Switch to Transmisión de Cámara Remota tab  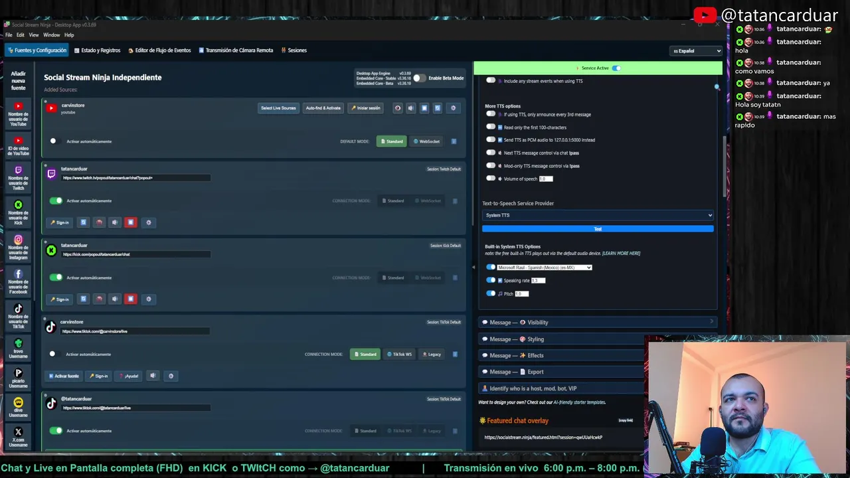point(236,50)
